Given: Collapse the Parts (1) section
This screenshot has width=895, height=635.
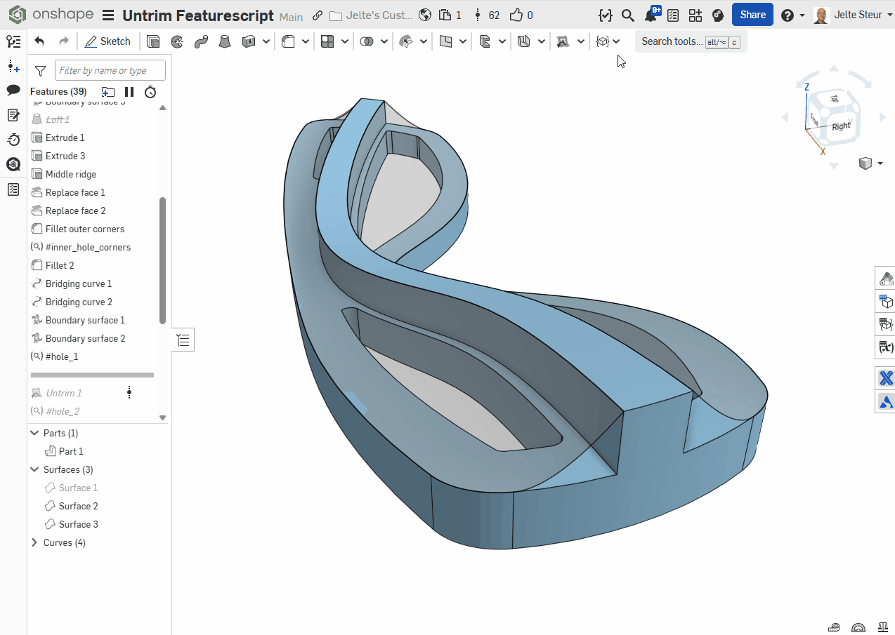Looking at the screenshot, I should [x=35, y=433].
